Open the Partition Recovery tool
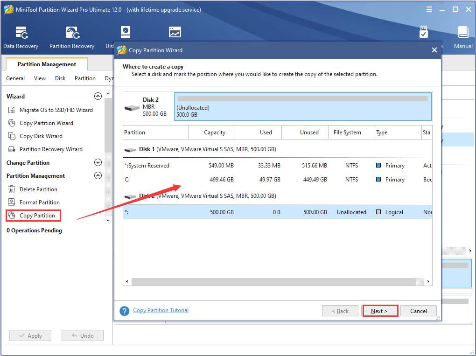Image resolution: width=476 pixels, height=356 pixels. point(71,36)
